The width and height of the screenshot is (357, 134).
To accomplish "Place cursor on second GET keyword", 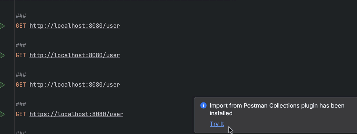I will (21, 55).
